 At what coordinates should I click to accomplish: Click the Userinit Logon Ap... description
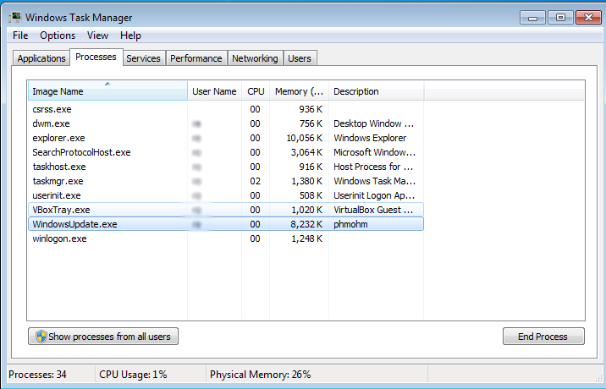[x=374, y=195]
